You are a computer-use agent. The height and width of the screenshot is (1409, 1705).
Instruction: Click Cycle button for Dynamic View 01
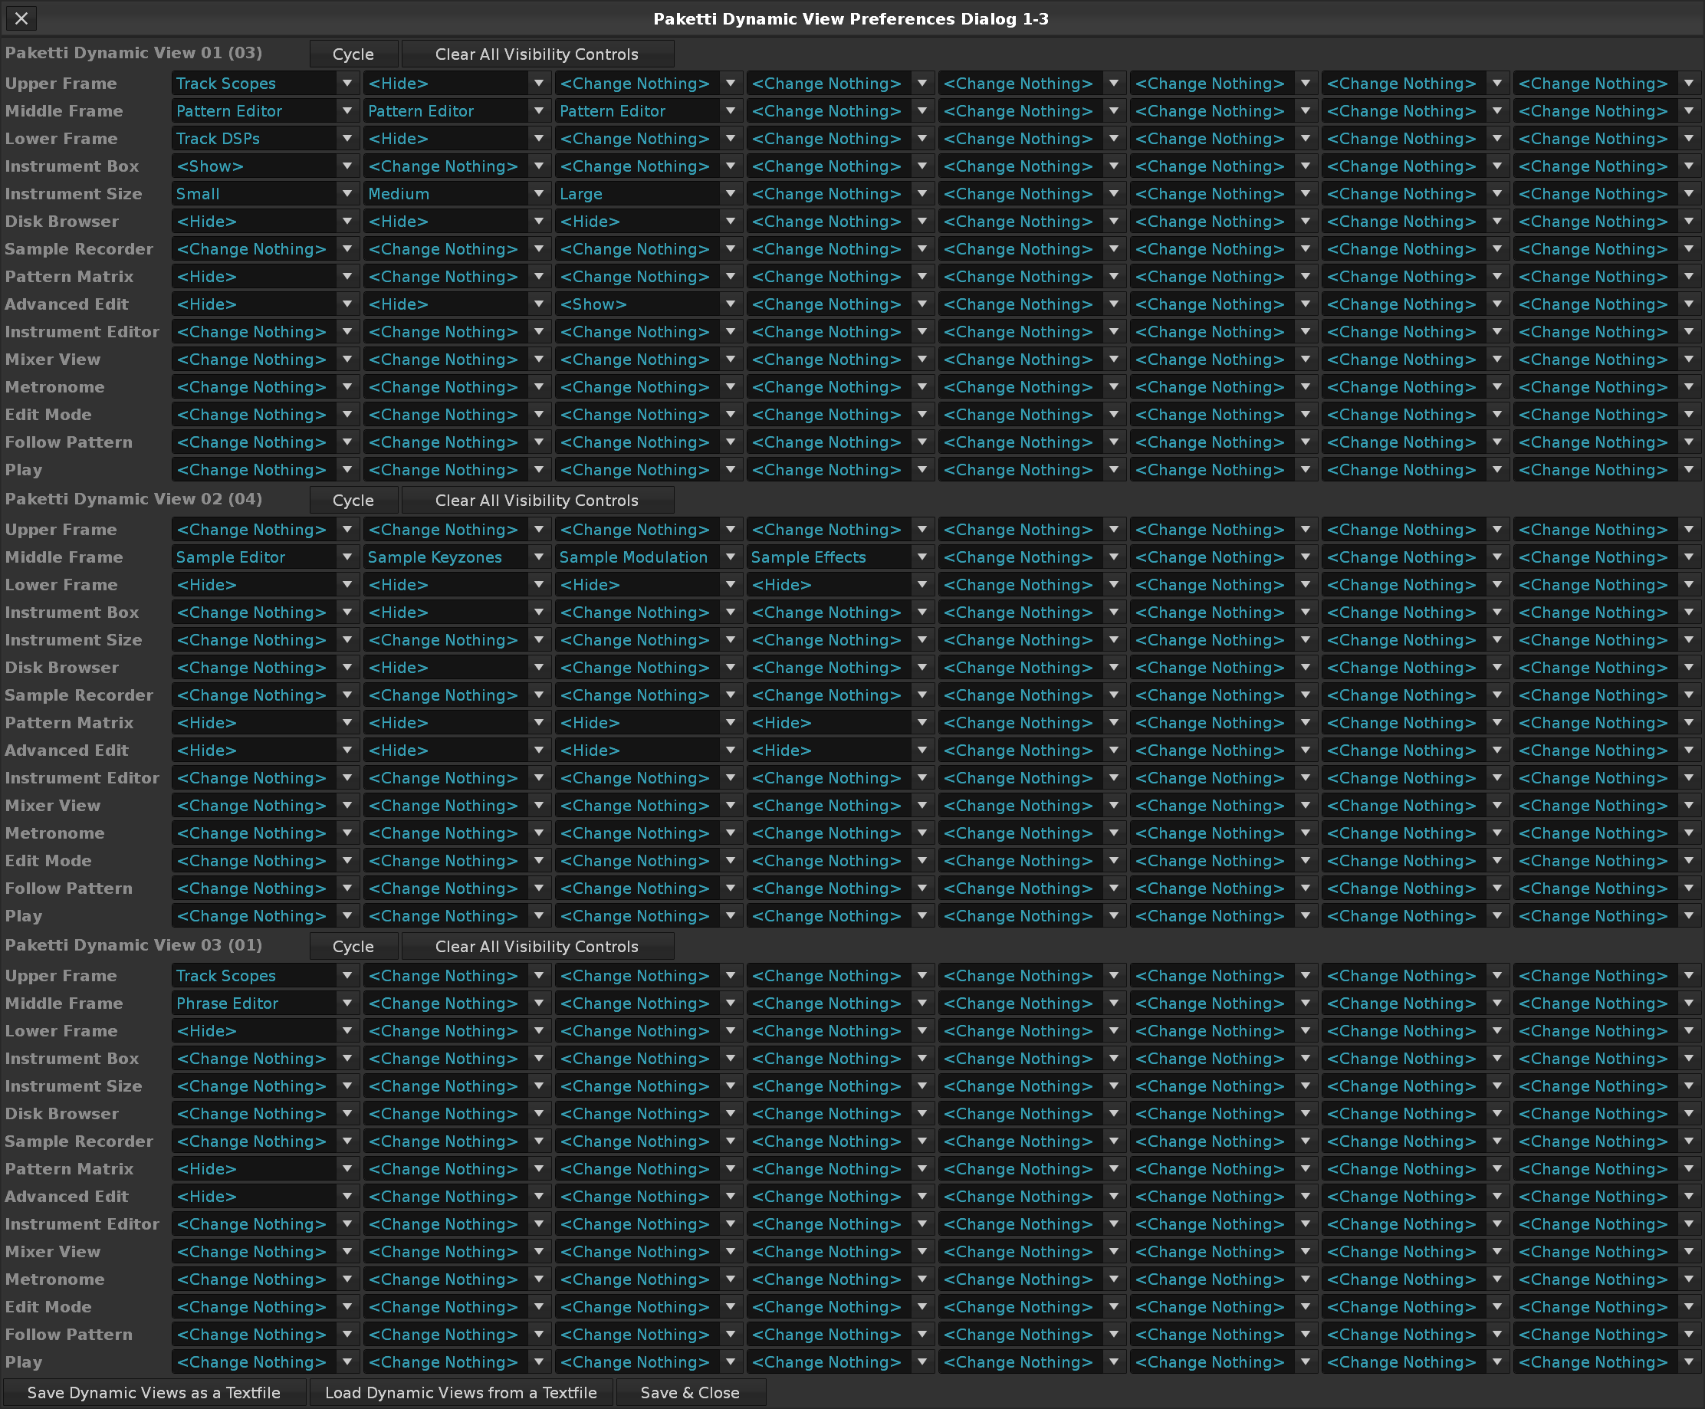coord(354,54)
